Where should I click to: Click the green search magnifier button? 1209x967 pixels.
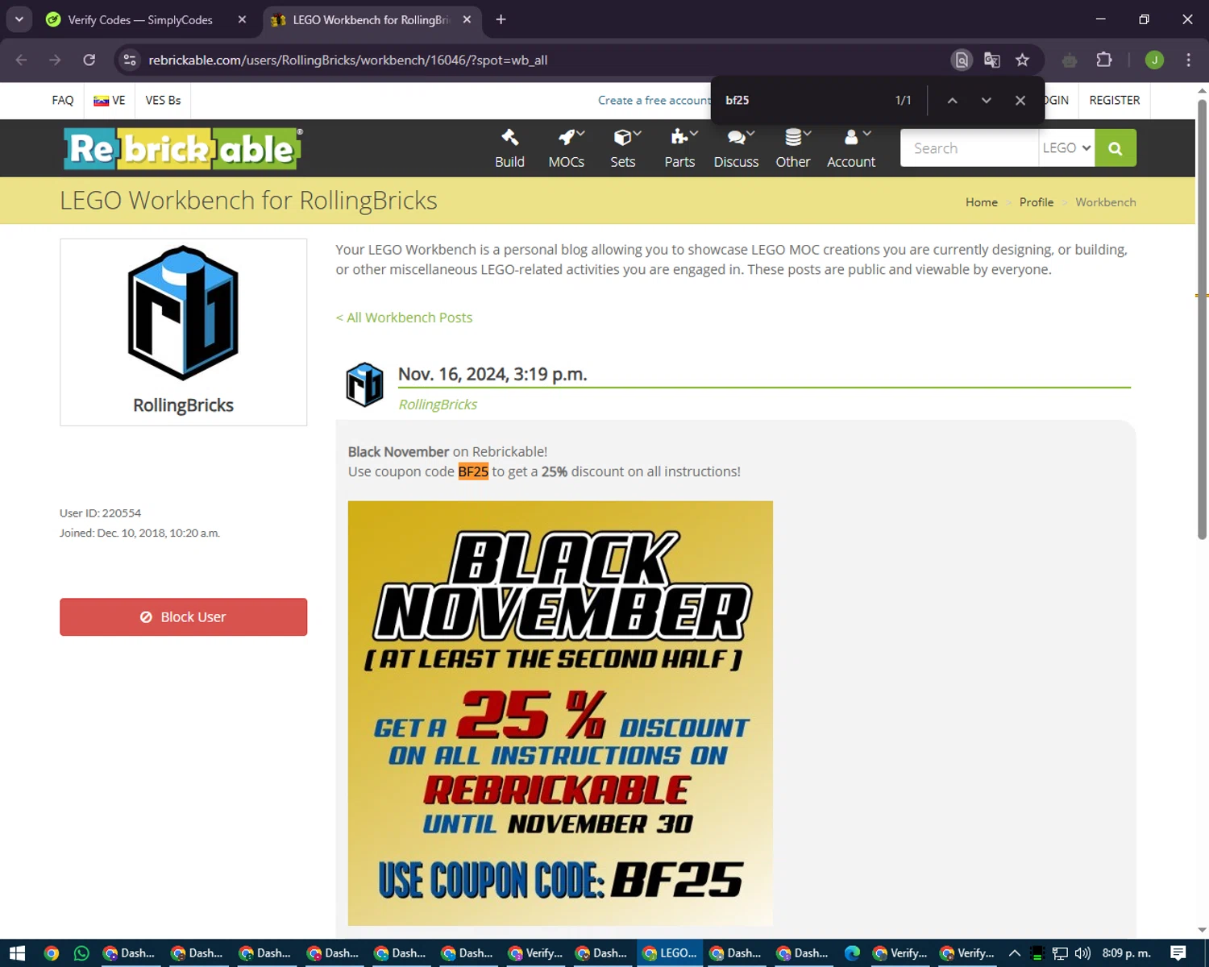[1116, 148]
